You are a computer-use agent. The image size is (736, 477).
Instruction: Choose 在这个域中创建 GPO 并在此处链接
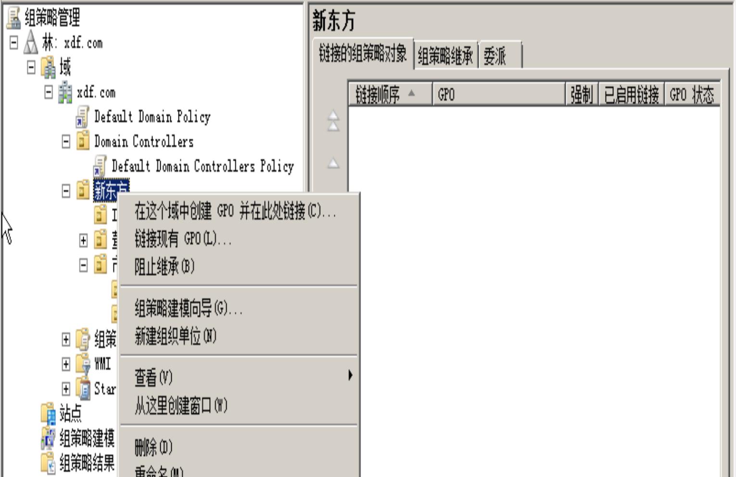coord(239,211)
